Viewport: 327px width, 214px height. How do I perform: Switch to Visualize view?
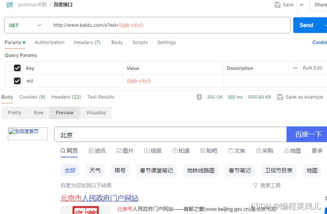[96, 113]
